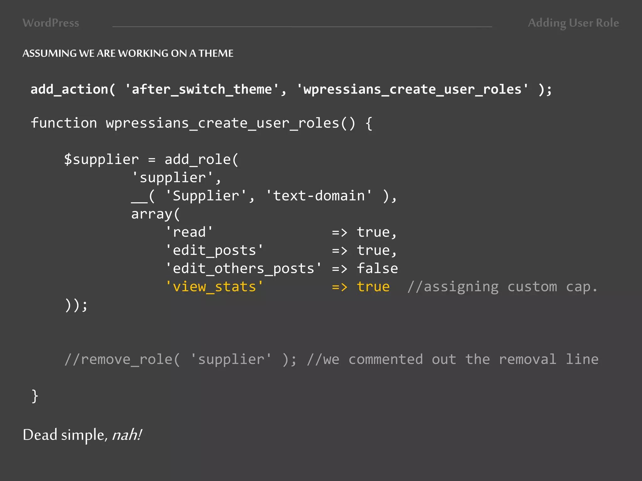
Task: Click the add_action code line
Action: [x=291, y=90]
